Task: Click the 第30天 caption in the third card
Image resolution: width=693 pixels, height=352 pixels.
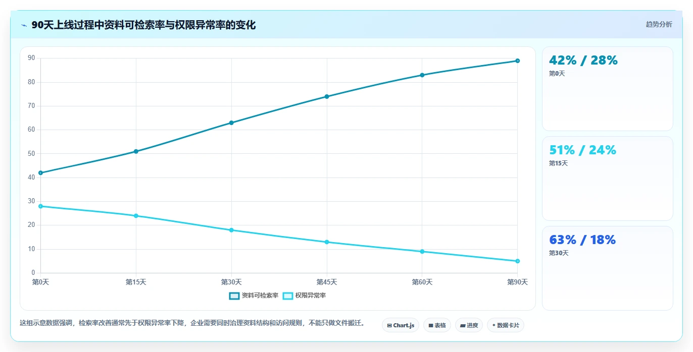Action: 558,253
